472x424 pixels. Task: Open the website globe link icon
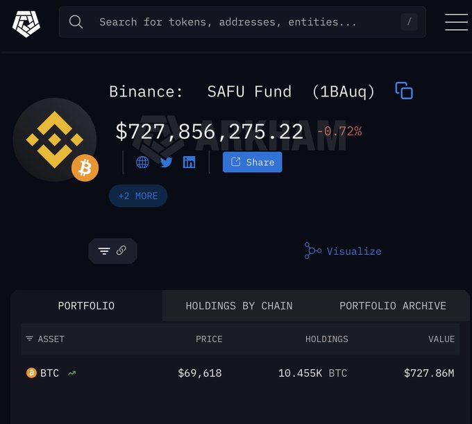142,162
